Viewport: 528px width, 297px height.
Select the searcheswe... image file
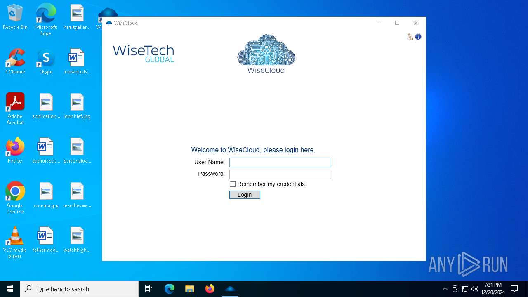pos(77,196)
